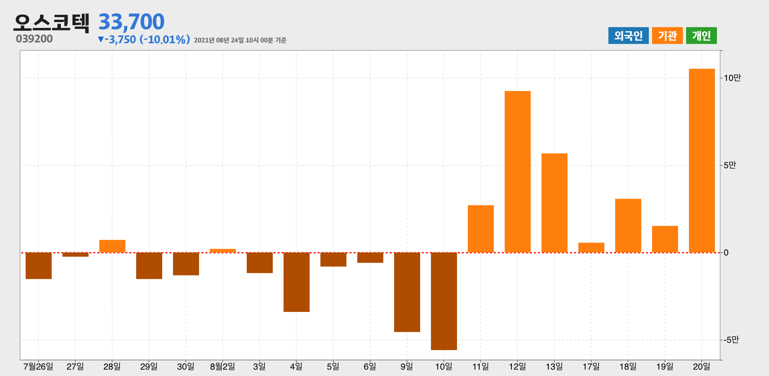The image size is (769, 376).
Task: Click the 오스코텍 stock title
Action: coord(51,22)
